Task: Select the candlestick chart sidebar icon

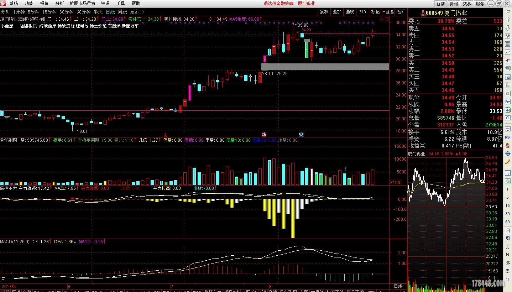Action: click(x=507, y=60)
